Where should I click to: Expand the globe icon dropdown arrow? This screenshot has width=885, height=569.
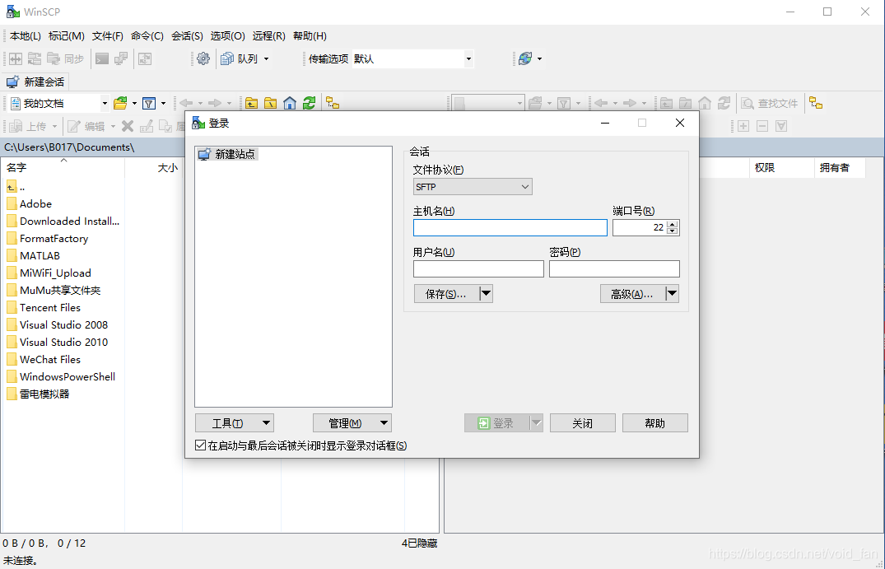[x=539, y=58]
